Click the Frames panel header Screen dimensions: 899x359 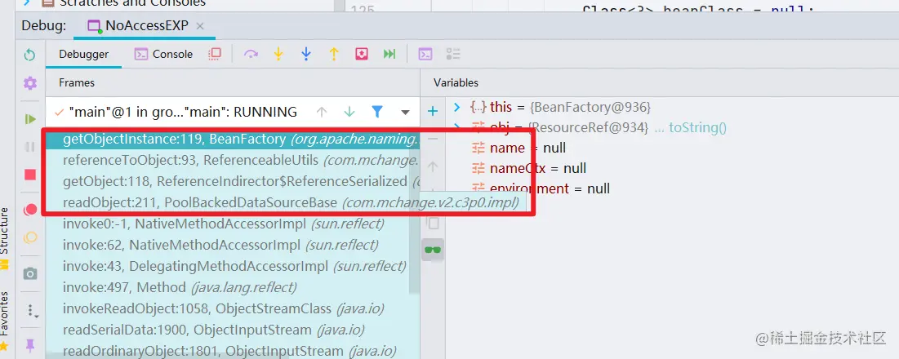[x=76, y=82]
